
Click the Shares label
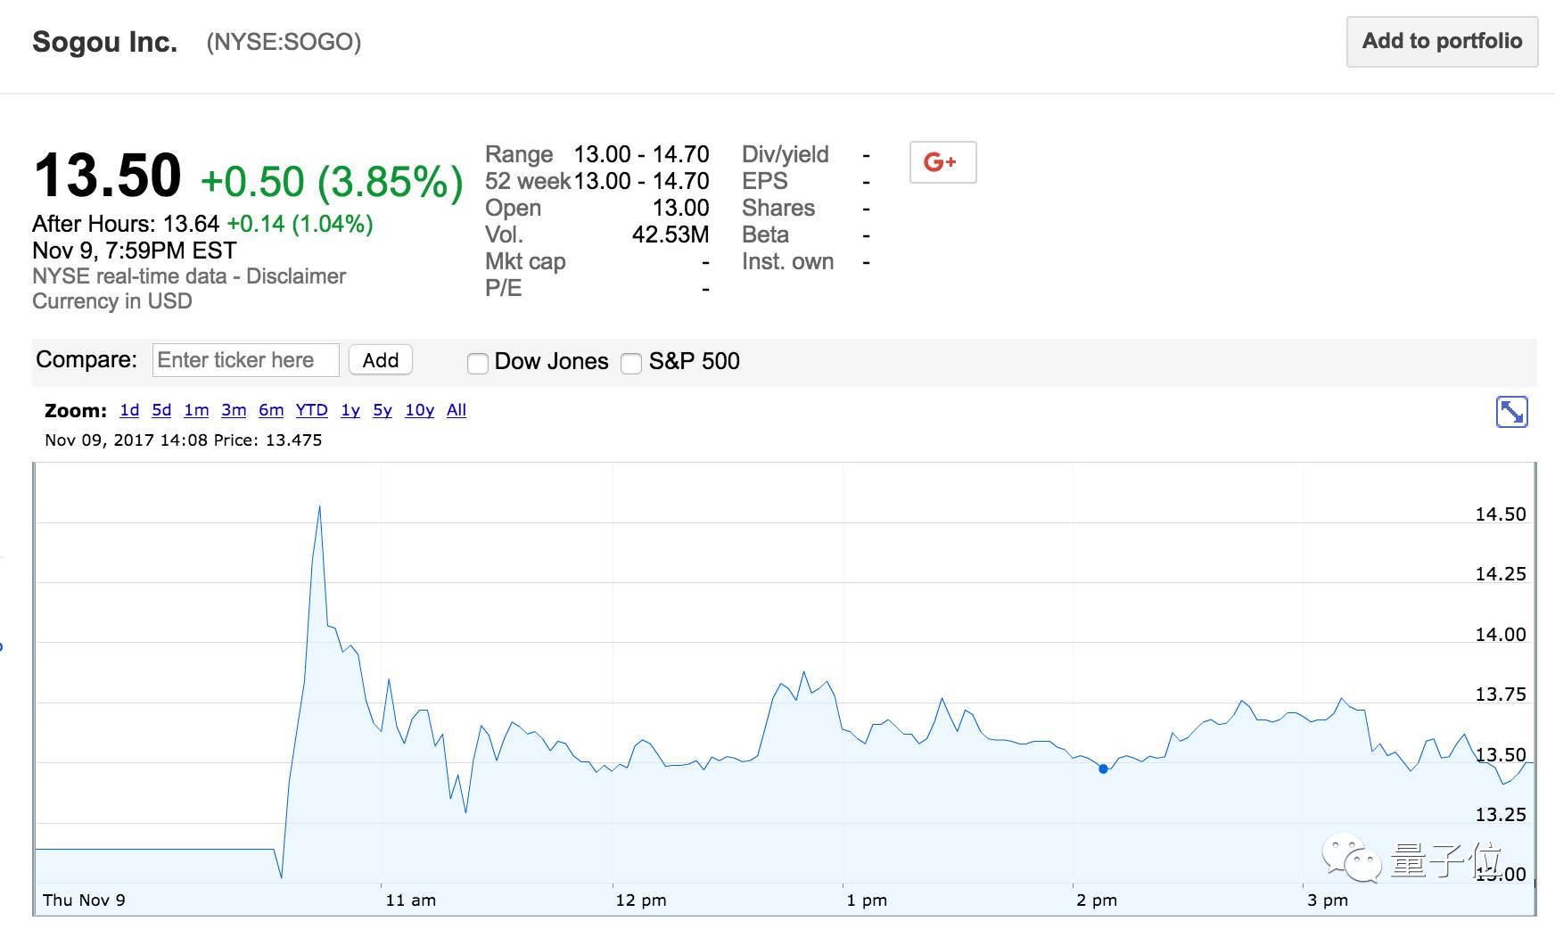click(x=778, y=208)
